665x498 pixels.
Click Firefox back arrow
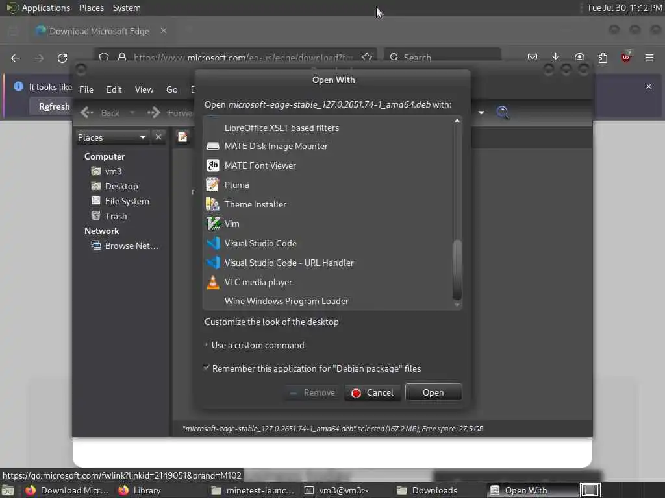(x=16, y=58)
